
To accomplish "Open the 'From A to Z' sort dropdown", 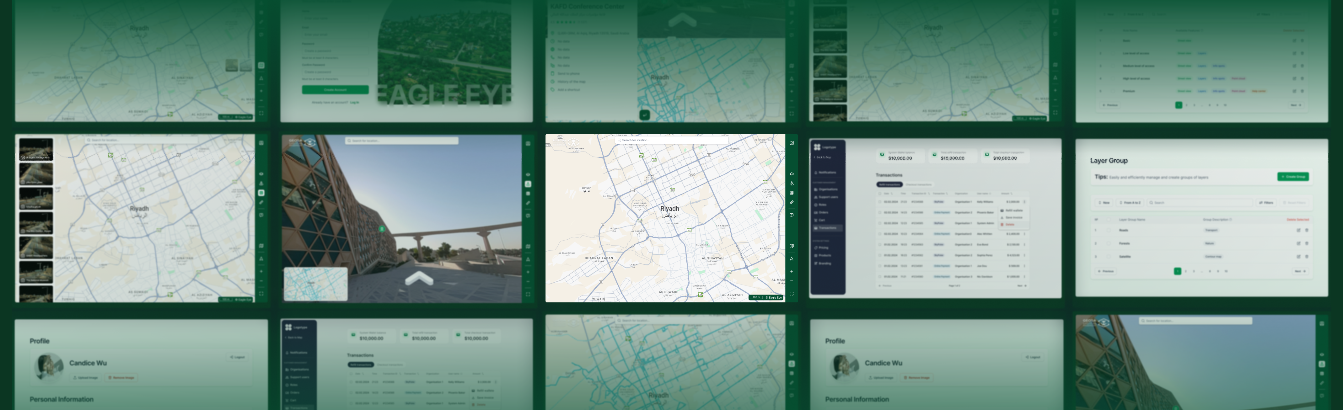I will click(x=1130, y=203).
